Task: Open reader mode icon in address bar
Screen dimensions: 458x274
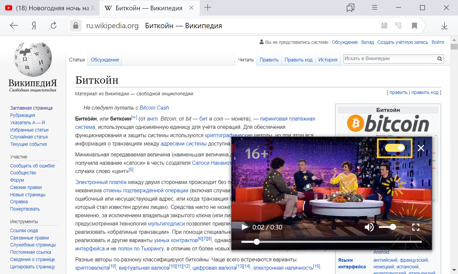Action: click(x=384, y=26)
